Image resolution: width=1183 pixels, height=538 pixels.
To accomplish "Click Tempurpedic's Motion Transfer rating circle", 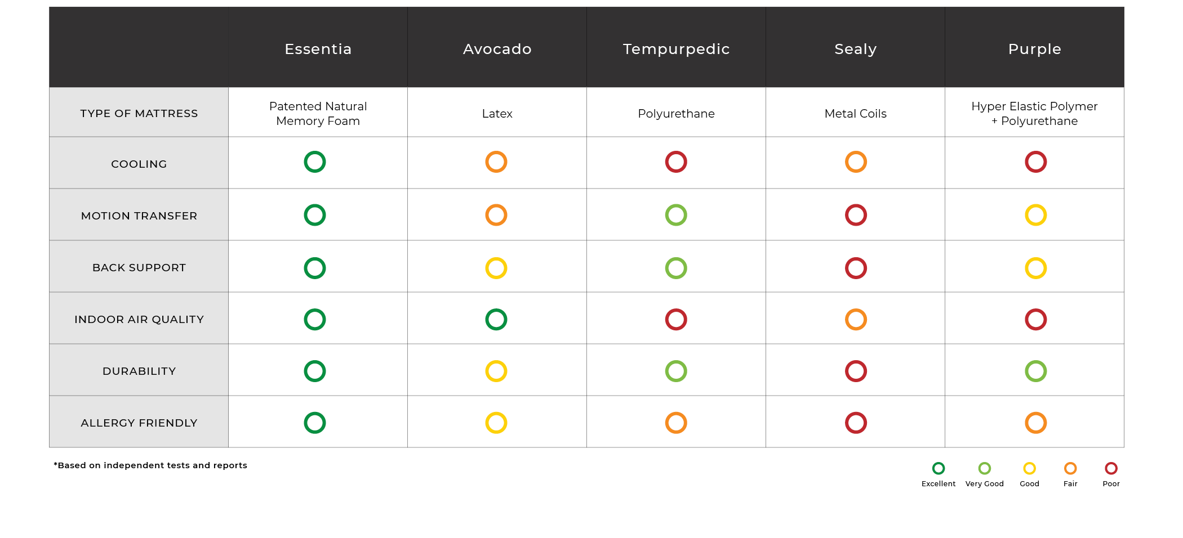I will click(x=676, y=215).
